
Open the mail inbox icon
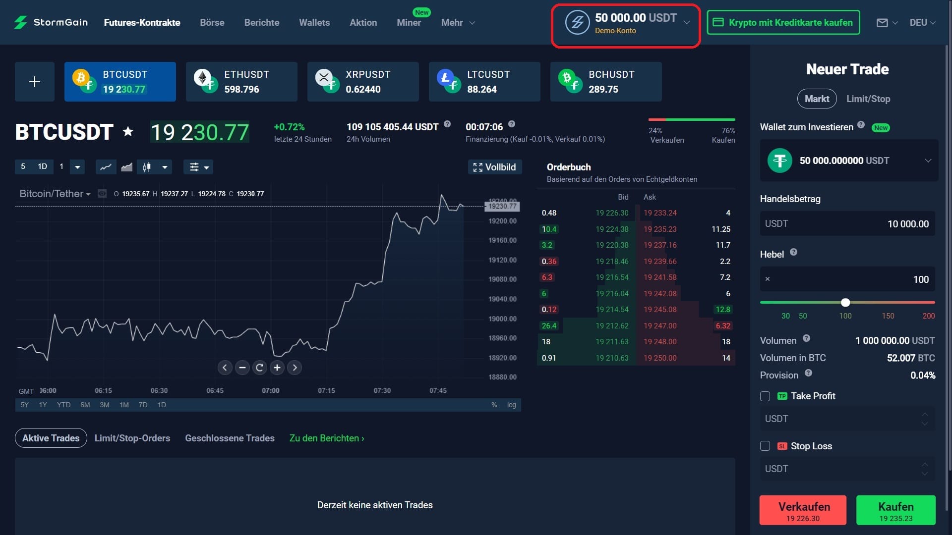[882, 23]
